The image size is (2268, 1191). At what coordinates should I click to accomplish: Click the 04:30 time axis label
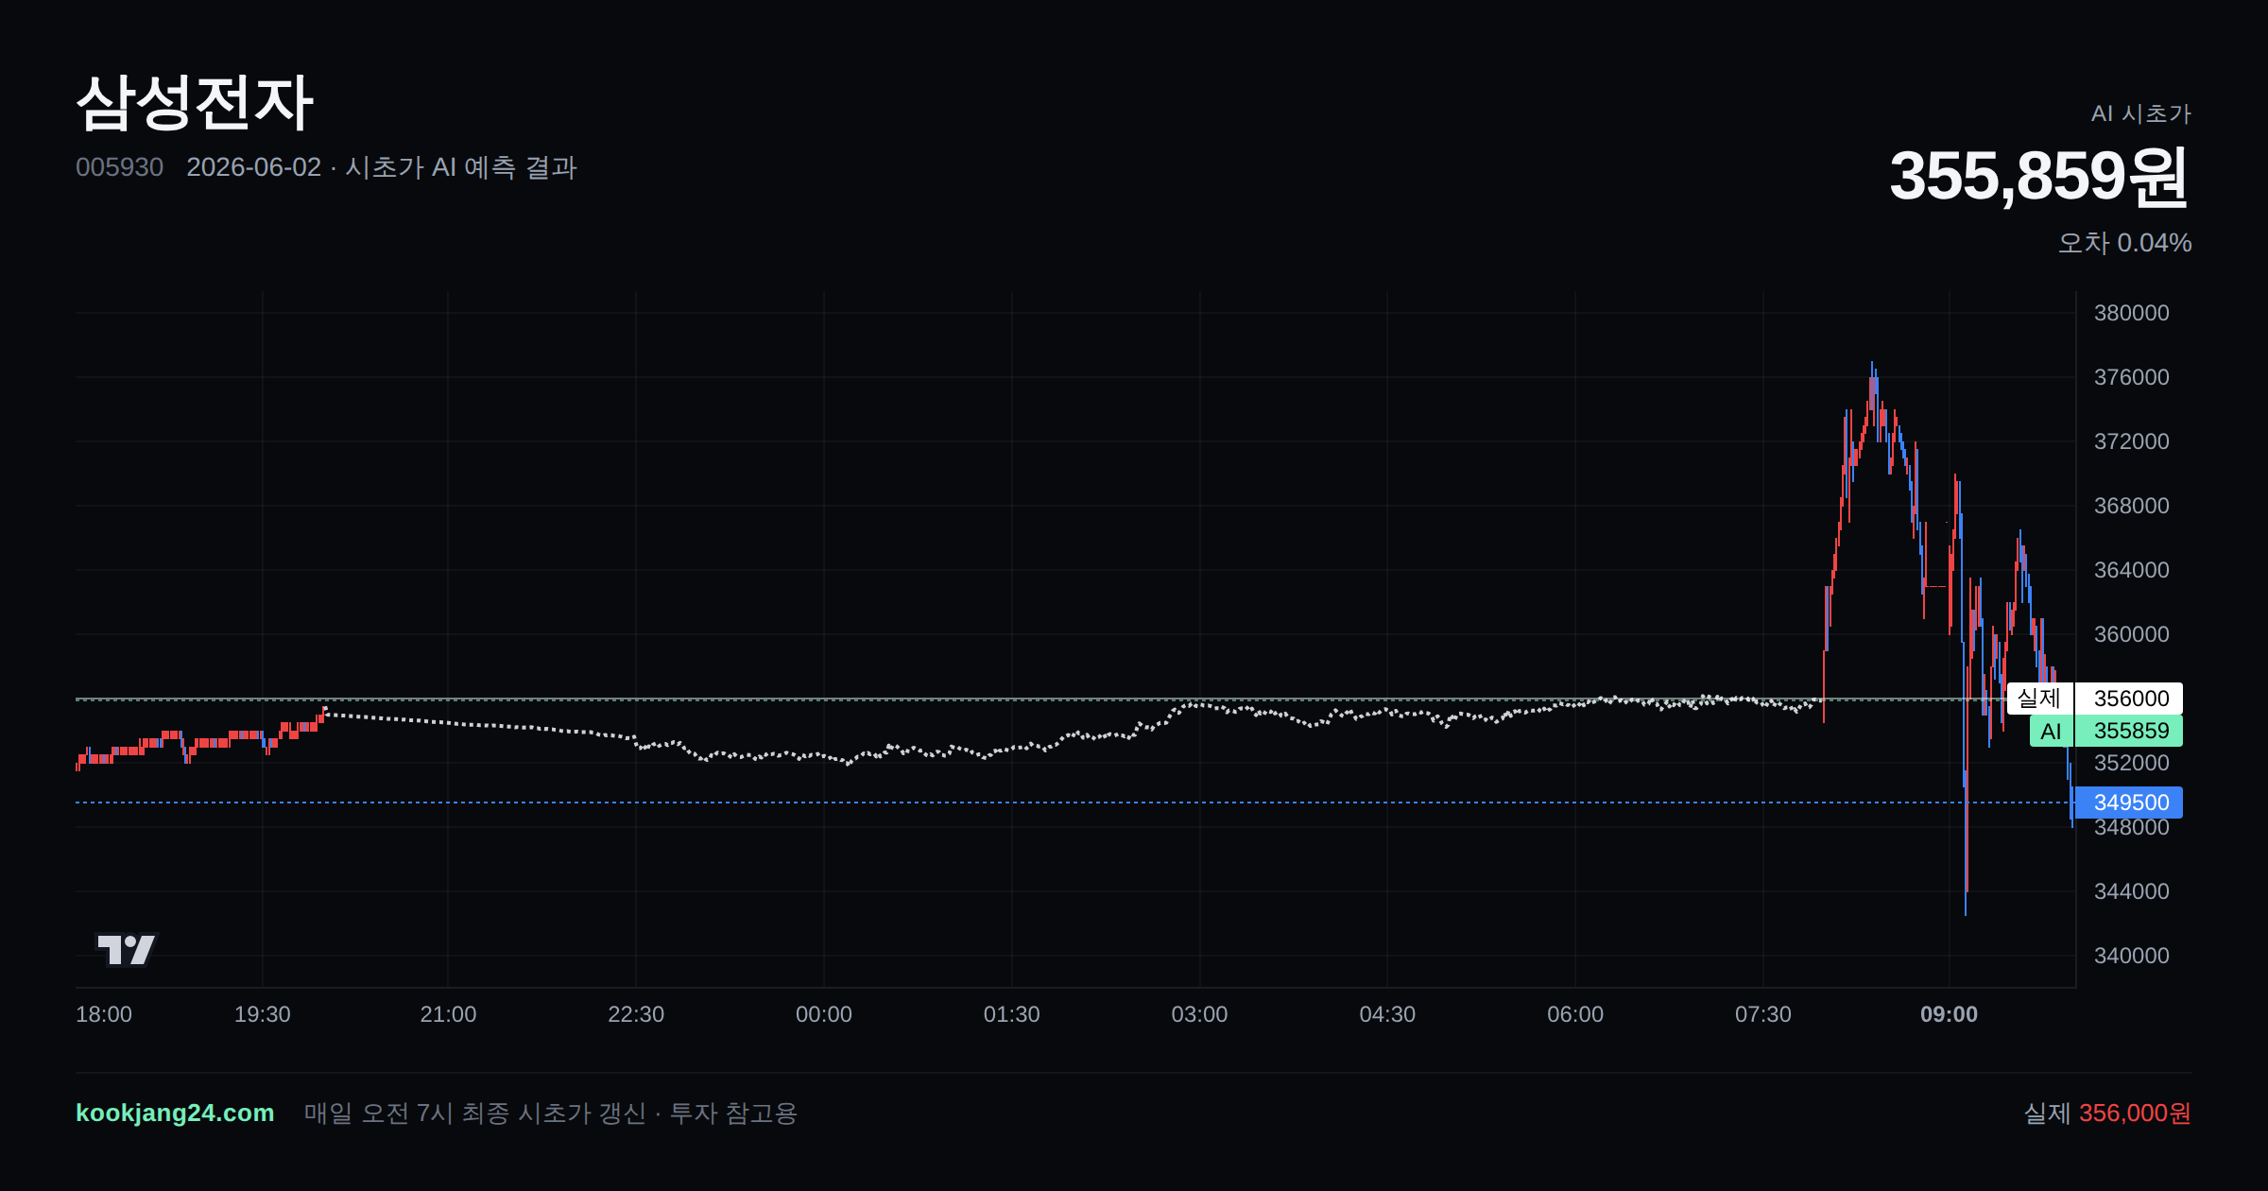tap(1387, 1014)
